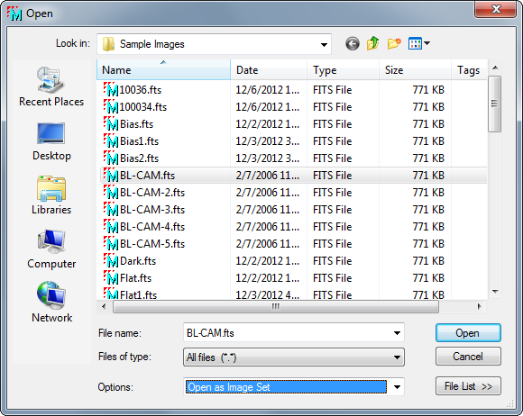This screenshot has height=416, width=523.
Task: Click the horizontal scrollbar right arrow
Action: coord(480,306)
